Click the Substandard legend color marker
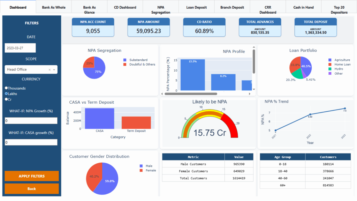The image size is (357, 201). (x=125, y=60)
